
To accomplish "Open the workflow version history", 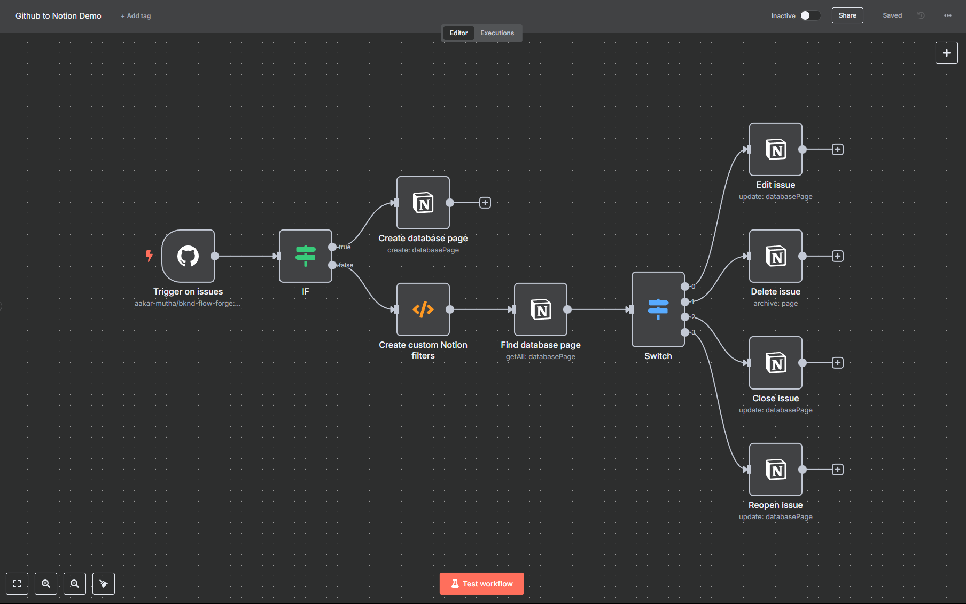I will point(921,15).
